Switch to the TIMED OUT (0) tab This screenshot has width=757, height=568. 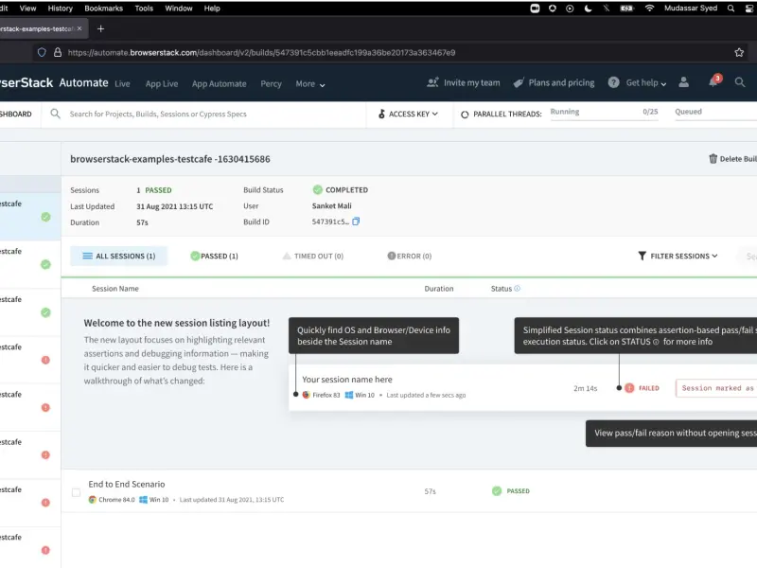click(313, 256)
